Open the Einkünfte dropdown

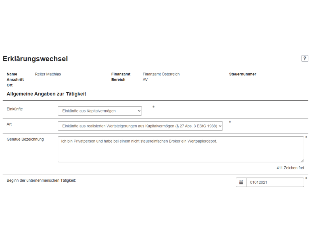[x=100, y=111]
